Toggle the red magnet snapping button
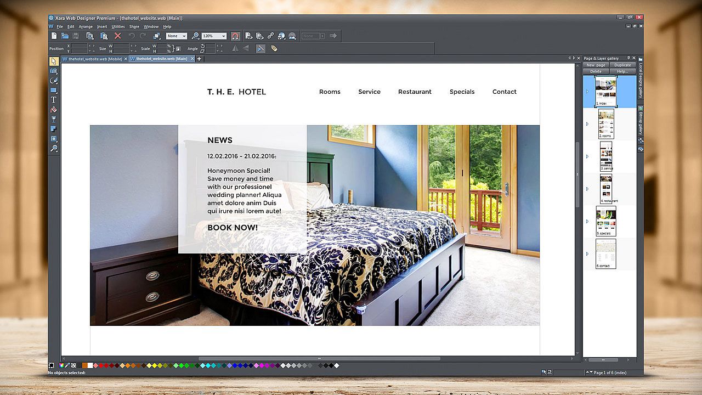 [x=235, y=36]
